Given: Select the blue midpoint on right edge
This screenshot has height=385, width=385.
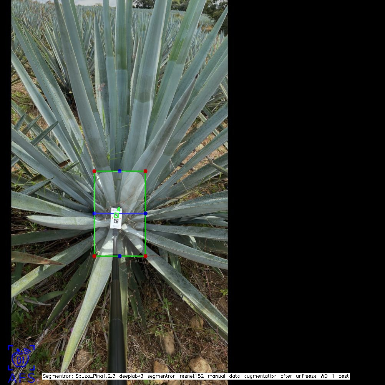Looking at the screenshot, I should pyautogui.click(x=145, y=214).
